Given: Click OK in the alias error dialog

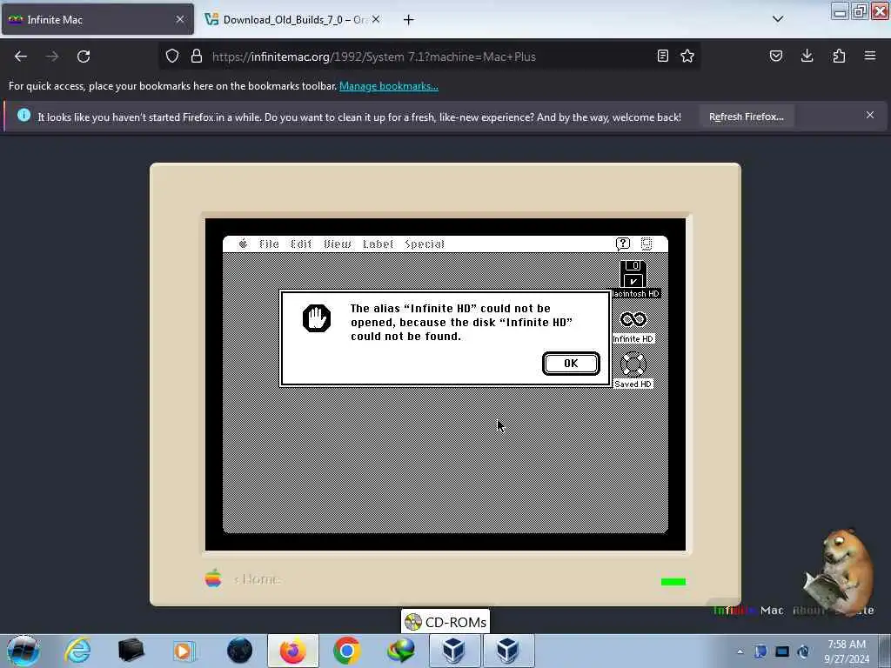Looking at the screenshot, I should (x=571, y=364).
